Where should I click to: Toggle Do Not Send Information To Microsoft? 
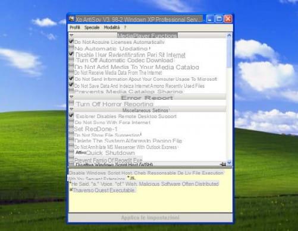(x=71, y=78)
